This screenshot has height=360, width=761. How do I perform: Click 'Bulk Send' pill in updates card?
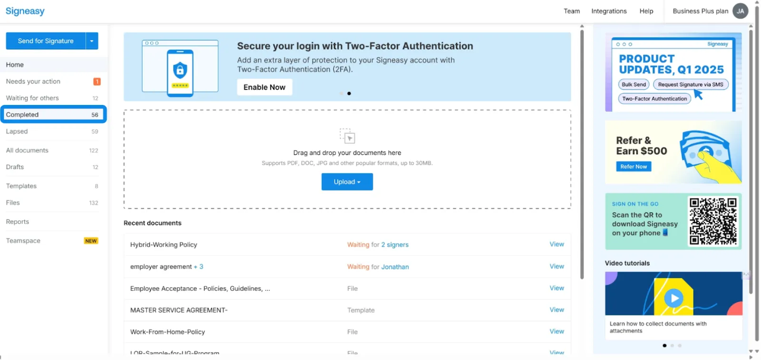click(634, 85)
